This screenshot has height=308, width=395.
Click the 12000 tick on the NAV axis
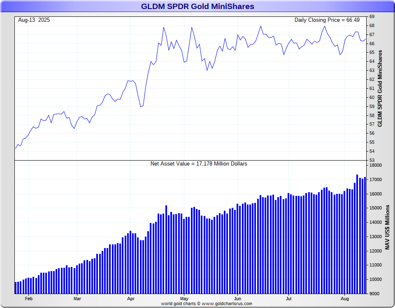tap(376, 251)
